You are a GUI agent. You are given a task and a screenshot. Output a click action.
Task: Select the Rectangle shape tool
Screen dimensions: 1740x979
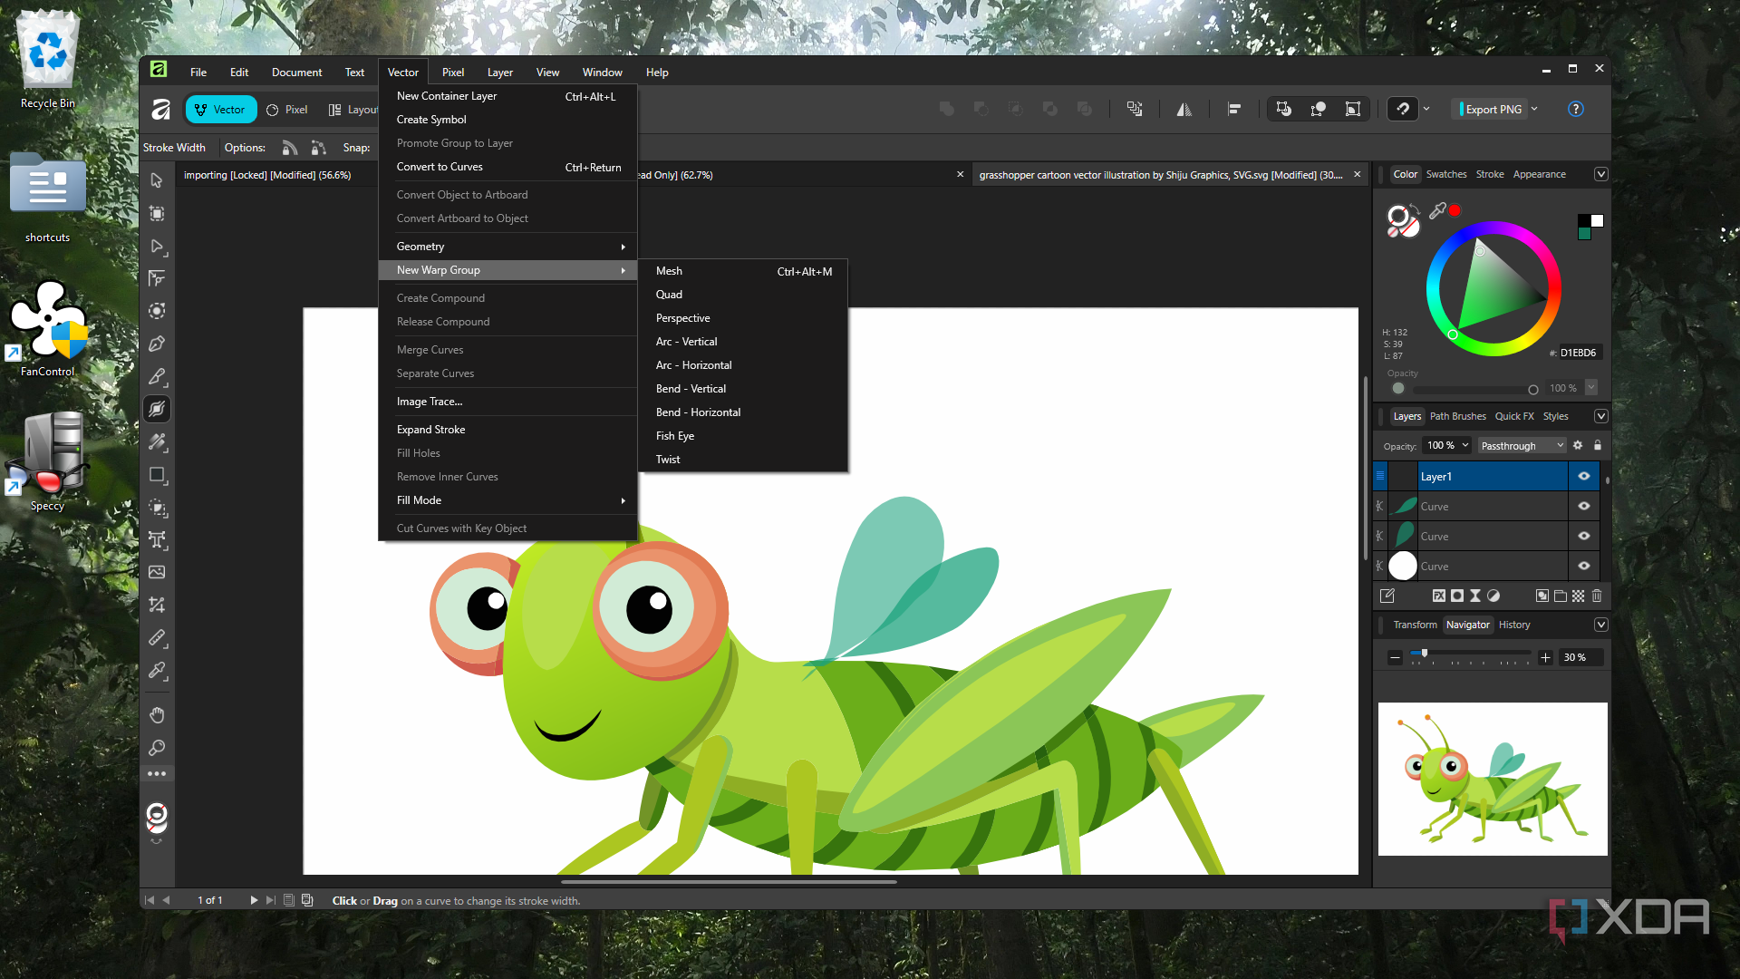point(157,474)
